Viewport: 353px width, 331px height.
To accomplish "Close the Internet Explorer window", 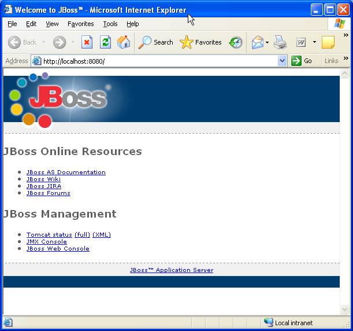I will [x=343, y=10].
